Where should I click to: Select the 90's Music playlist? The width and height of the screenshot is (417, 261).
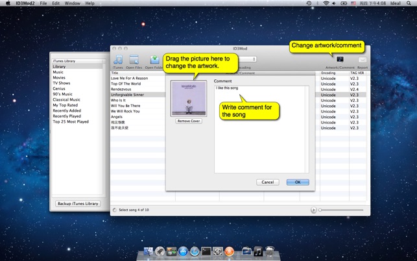(77, 94)
